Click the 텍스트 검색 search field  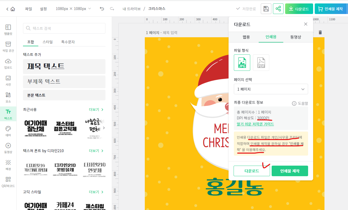pos(64,28)
